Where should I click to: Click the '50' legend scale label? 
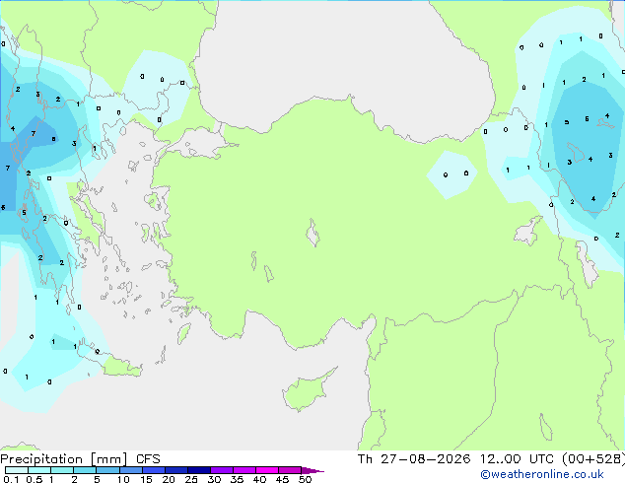305,479
